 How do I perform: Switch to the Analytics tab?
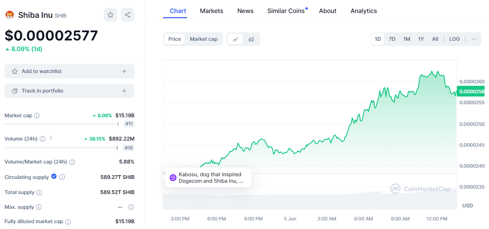[x=364, y=11]
